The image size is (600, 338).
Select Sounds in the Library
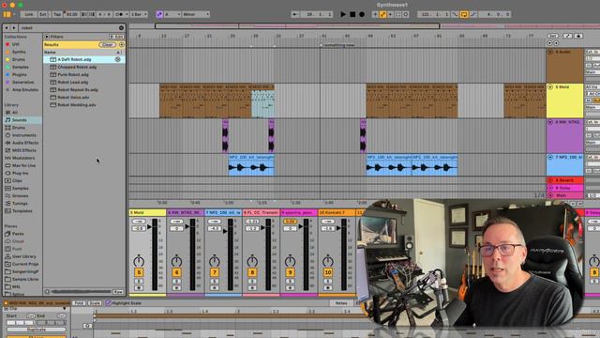[19, 120]
